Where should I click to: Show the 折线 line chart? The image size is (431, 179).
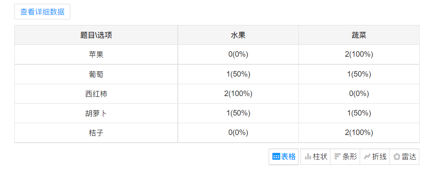click(x=375, y=157)
